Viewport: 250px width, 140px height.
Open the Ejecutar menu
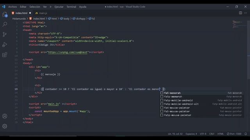tap(59, 7)
